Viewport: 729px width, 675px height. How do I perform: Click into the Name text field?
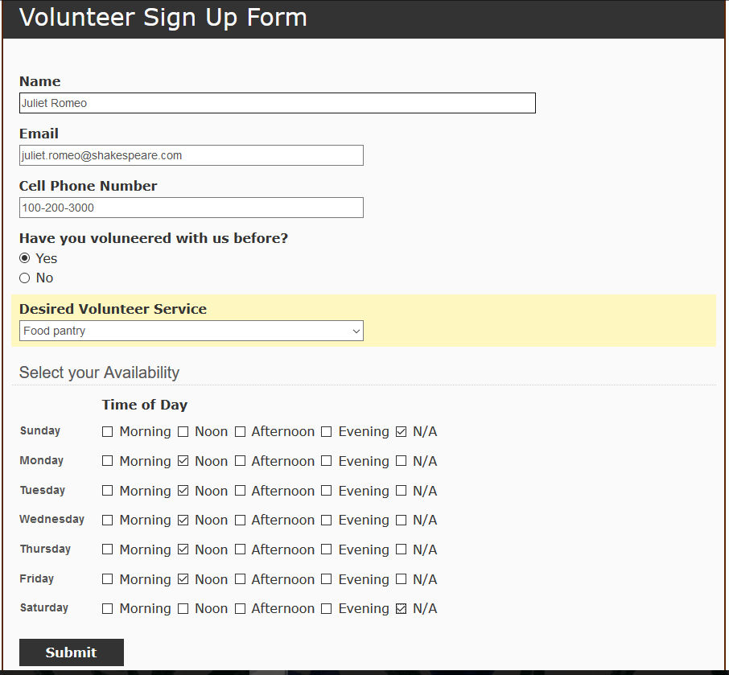(277, 103)
